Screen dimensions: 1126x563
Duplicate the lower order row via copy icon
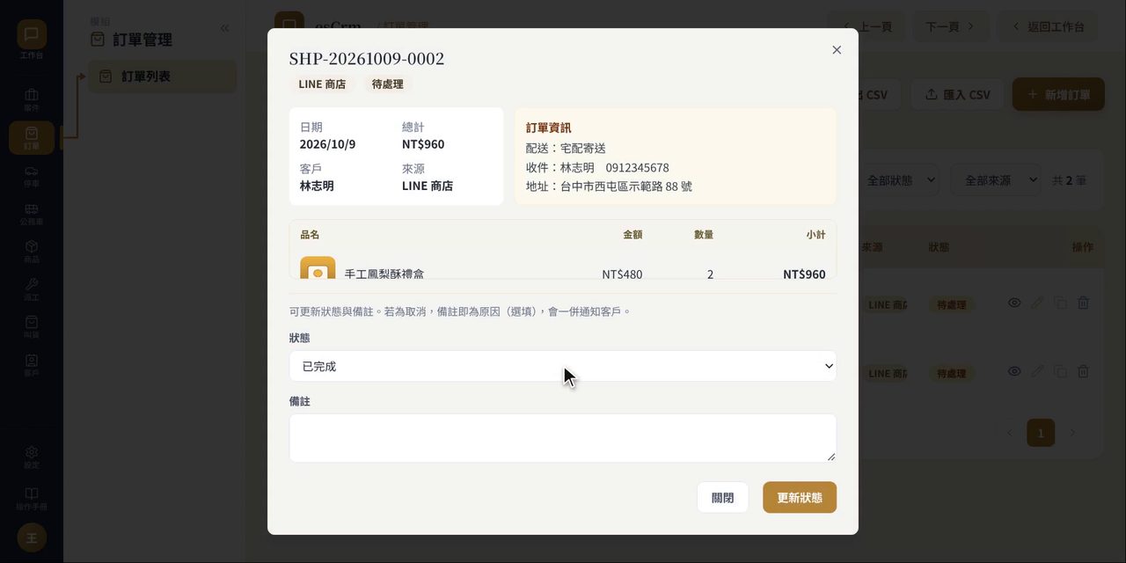tap(1060, 371)
